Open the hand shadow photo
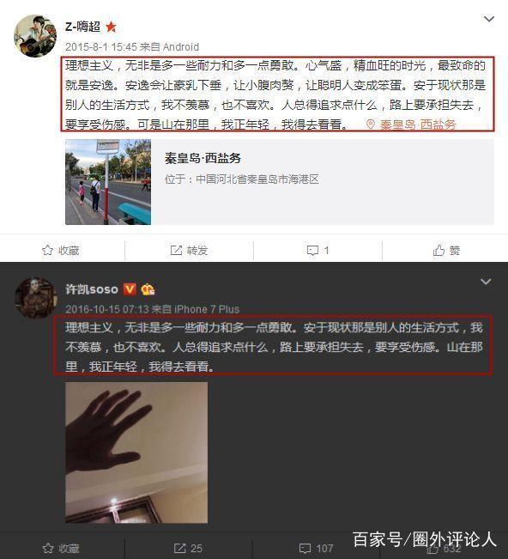 click(x=136, y=453)
